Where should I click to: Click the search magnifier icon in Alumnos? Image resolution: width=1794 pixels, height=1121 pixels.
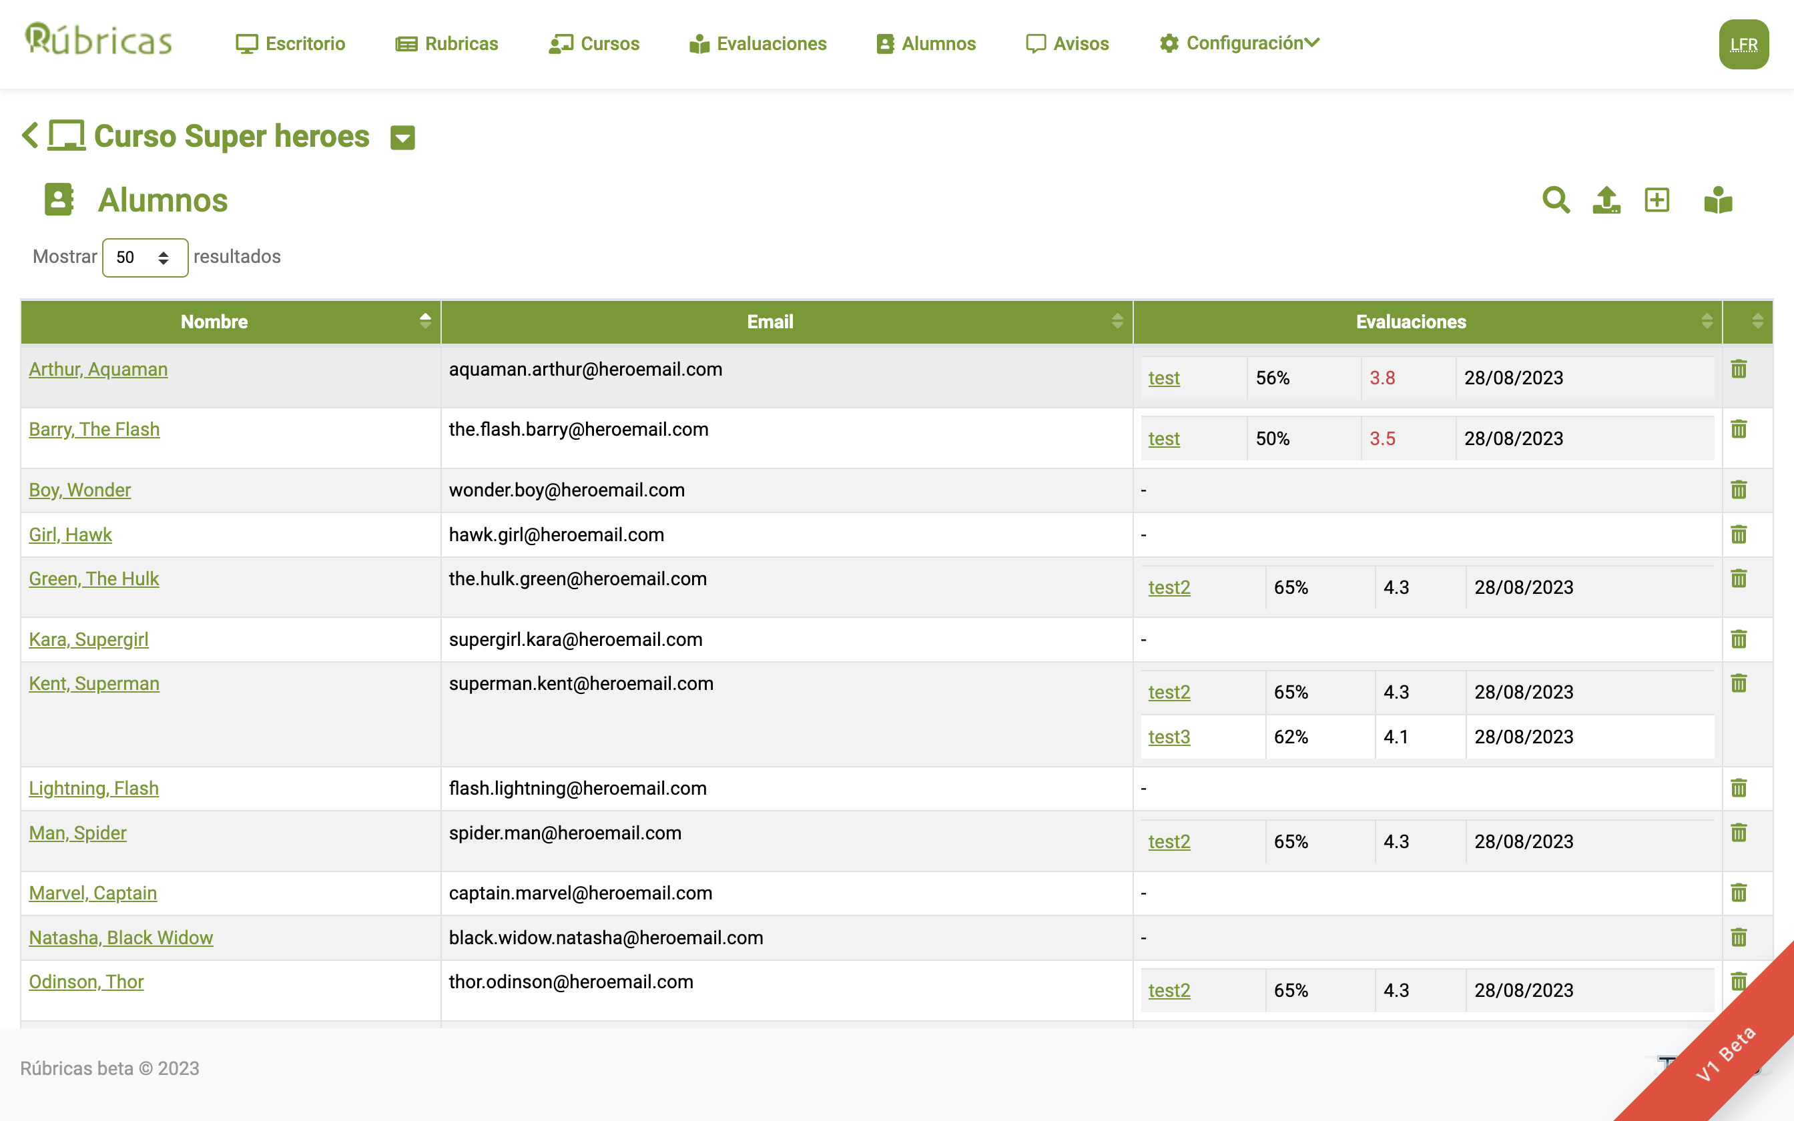[x=1555, y=200]
